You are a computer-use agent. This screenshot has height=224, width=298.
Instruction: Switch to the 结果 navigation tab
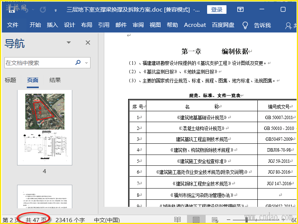click(x=55, y=80)
